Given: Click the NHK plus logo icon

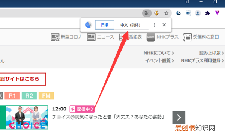Looking at the screenshot, I should point(151,37).
